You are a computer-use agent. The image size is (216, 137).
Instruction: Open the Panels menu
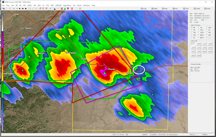pos(79,5)
